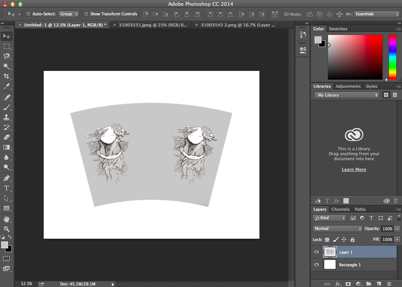Select the Dodge tool
The height and width of the screenshot is (287, 402).
[x=6, y=167]
